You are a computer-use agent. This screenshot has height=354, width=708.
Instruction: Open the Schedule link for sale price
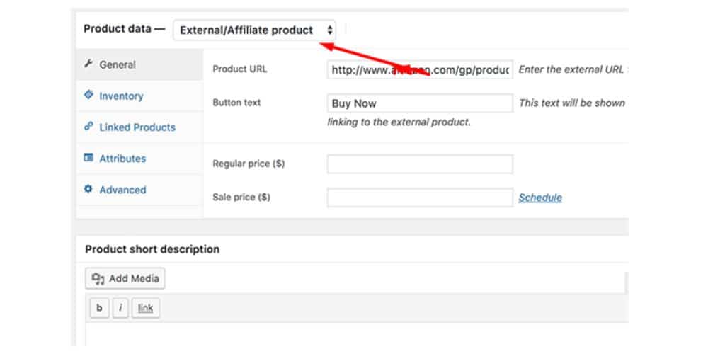(x=539, y=198)
